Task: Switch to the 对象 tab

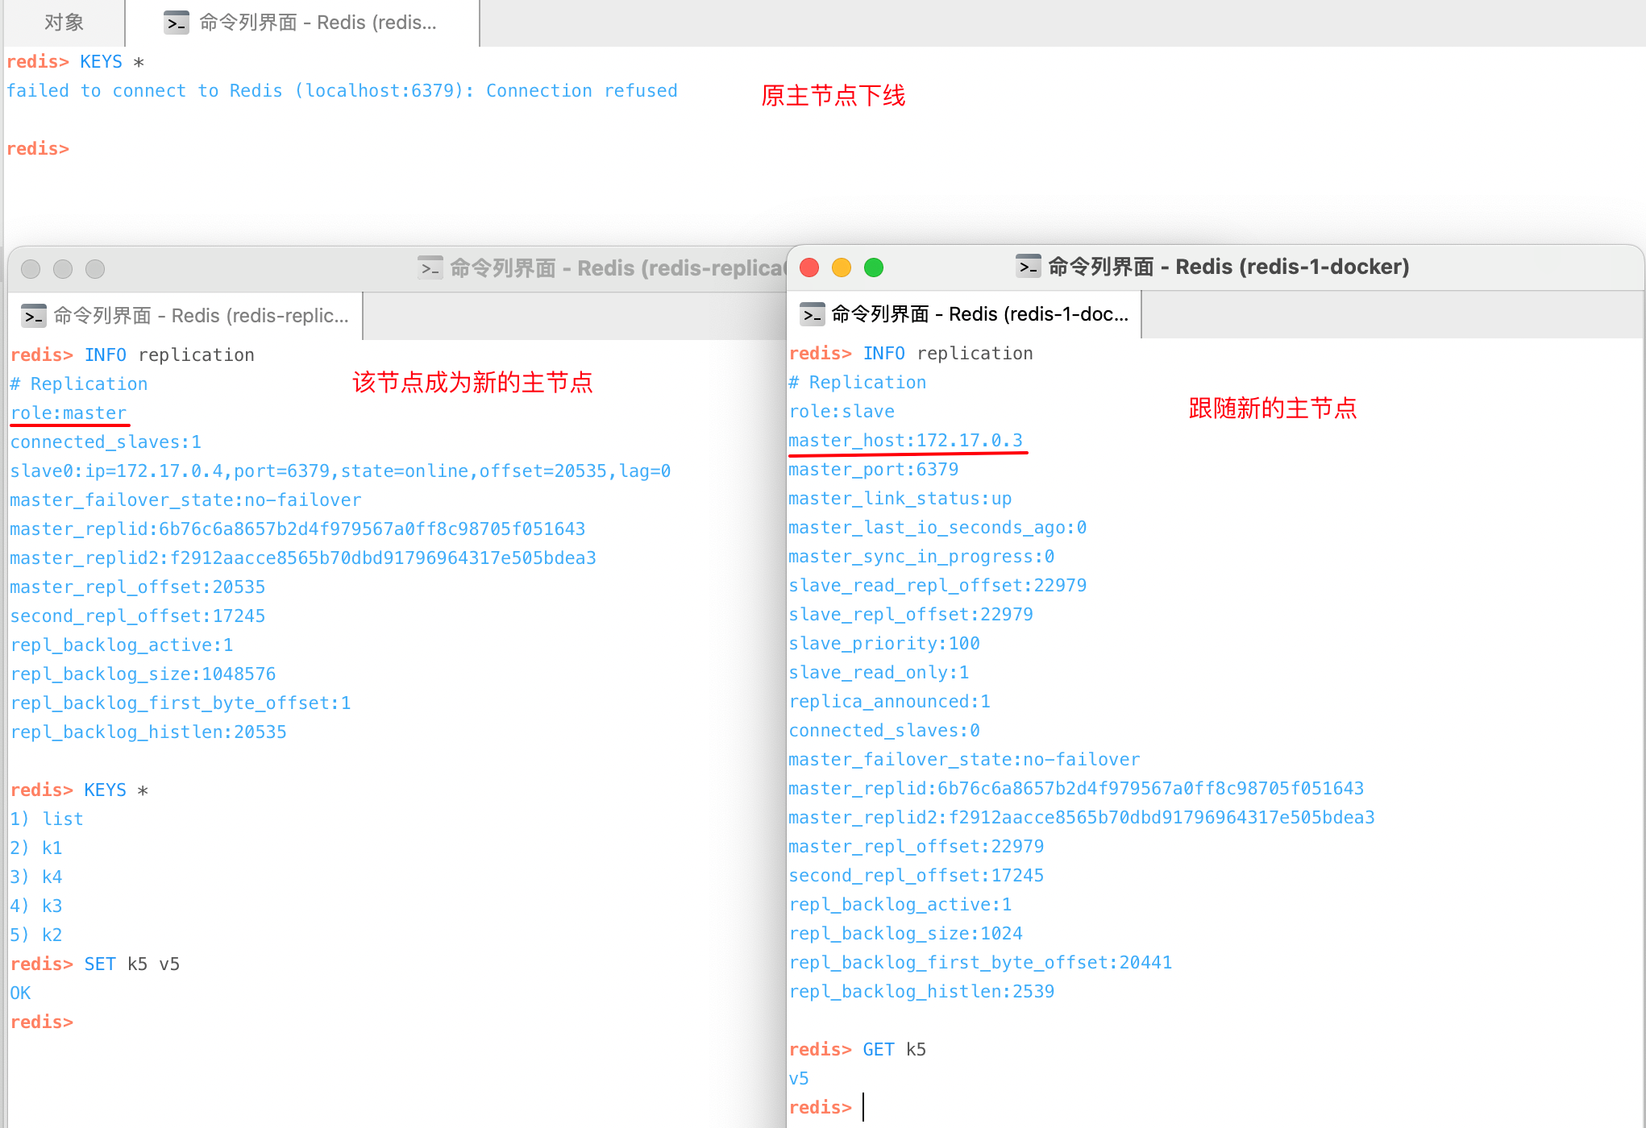Action: (64, 23)
